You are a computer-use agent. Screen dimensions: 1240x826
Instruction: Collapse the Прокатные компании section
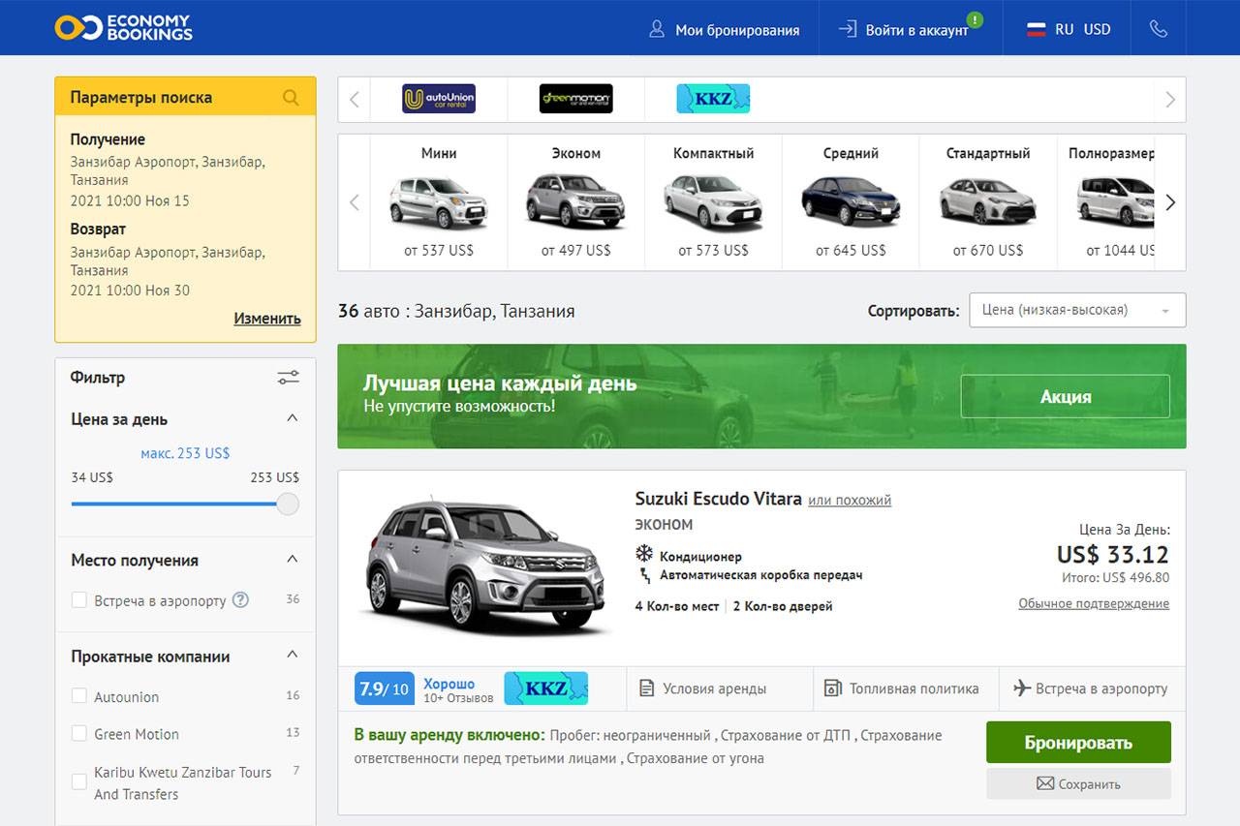tap(293, 656)
